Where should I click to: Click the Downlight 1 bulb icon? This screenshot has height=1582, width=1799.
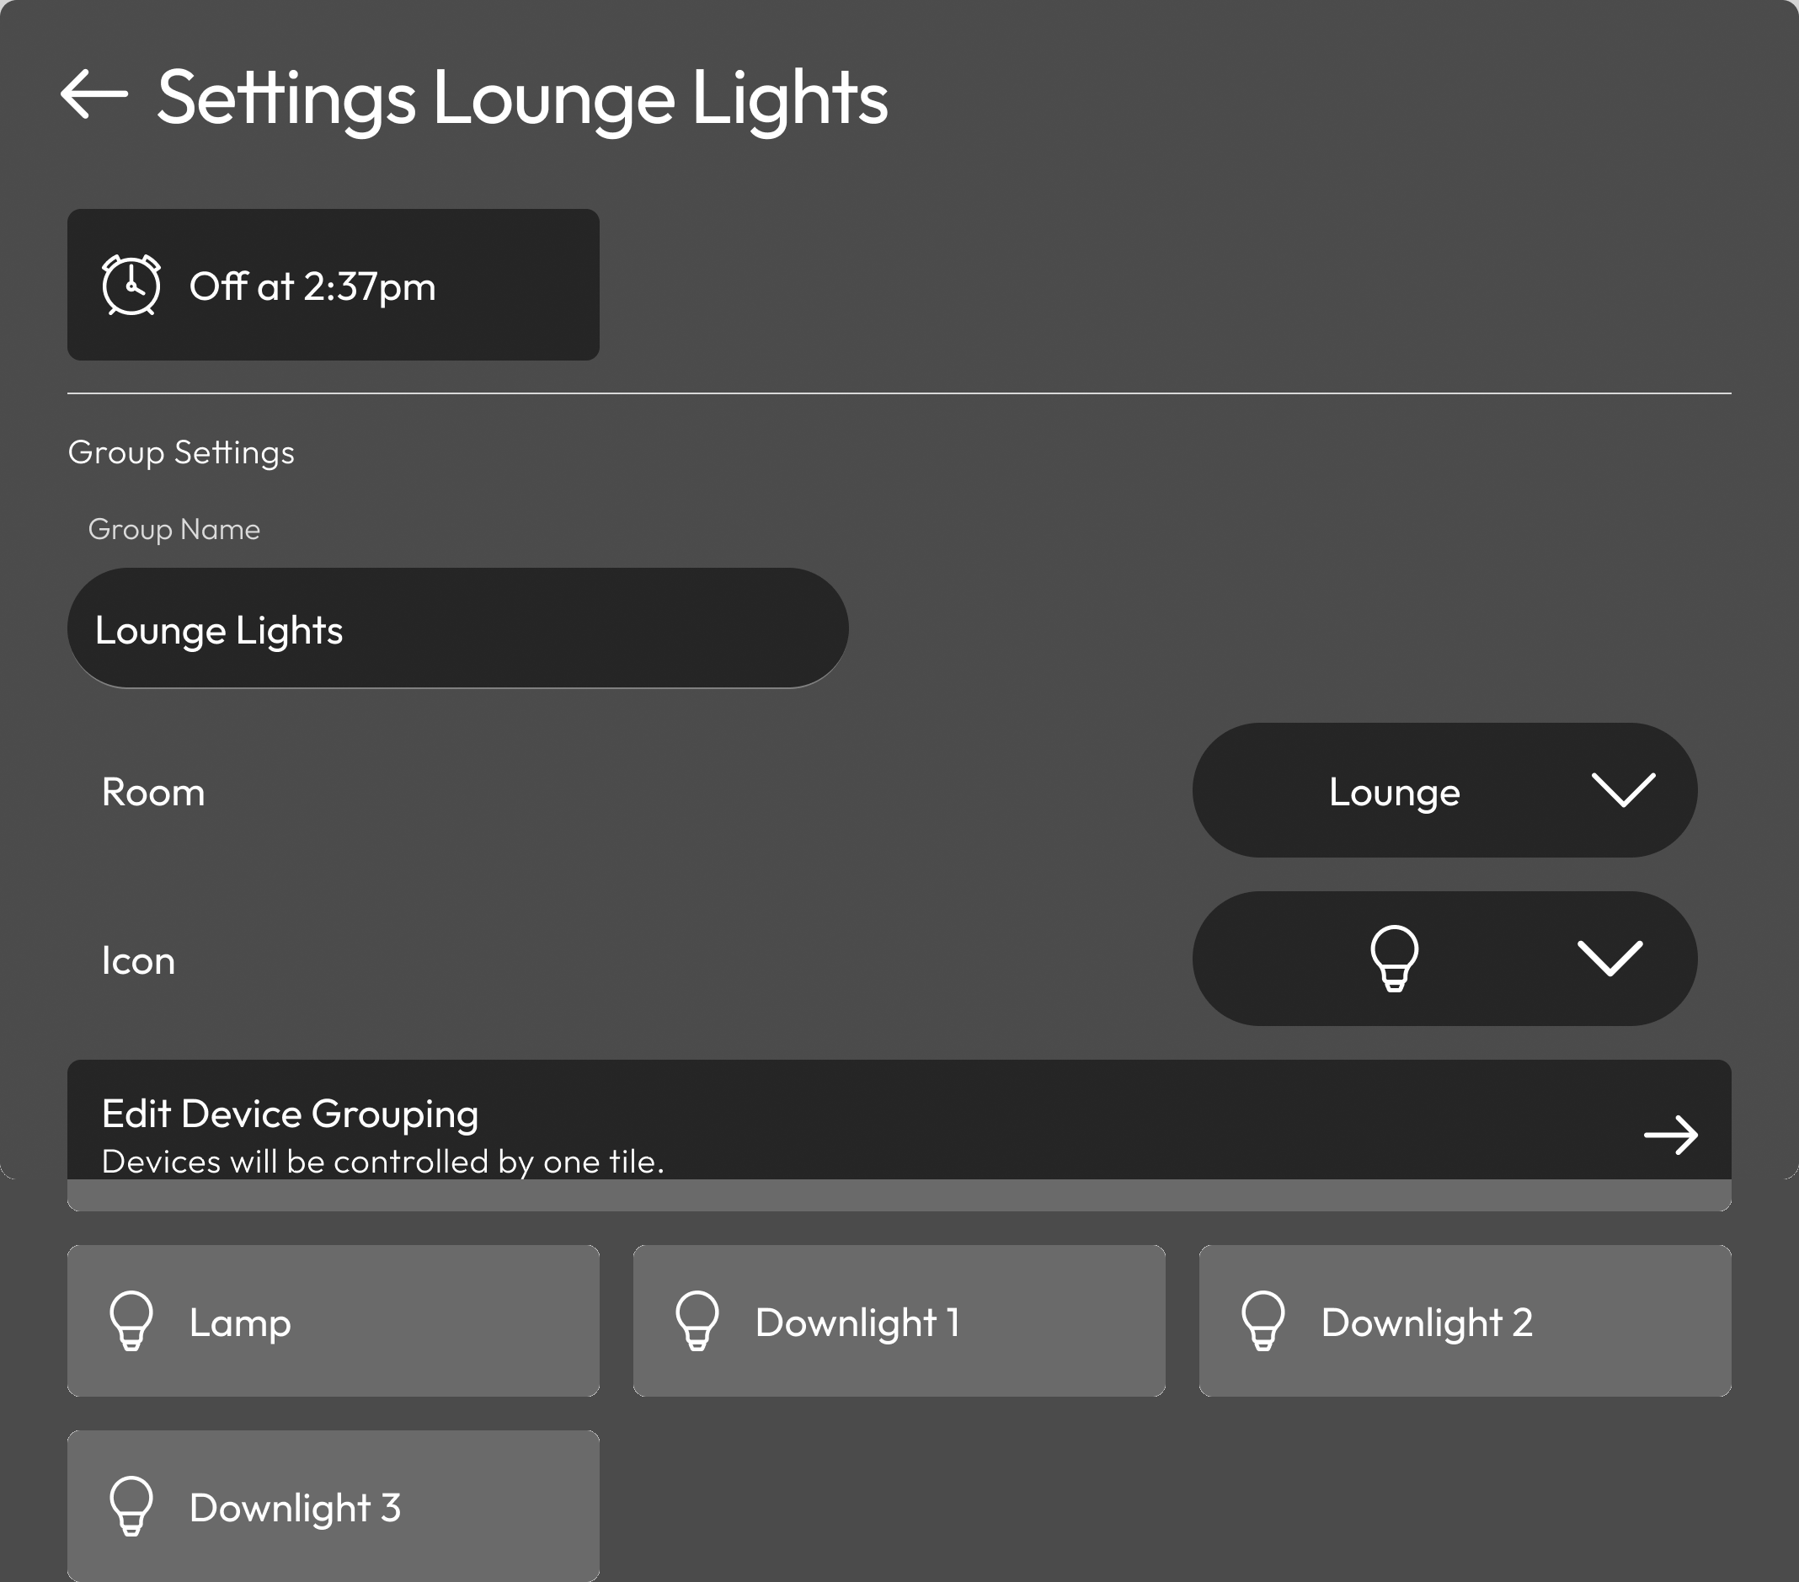coord(697,1321)
